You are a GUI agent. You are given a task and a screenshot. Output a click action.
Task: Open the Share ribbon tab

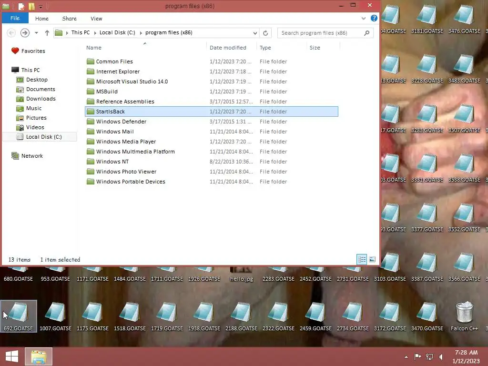70,19
